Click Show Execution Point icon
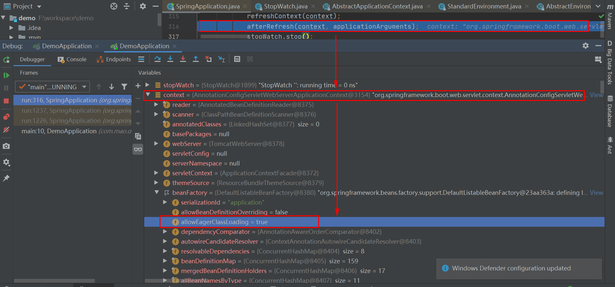 141,59
